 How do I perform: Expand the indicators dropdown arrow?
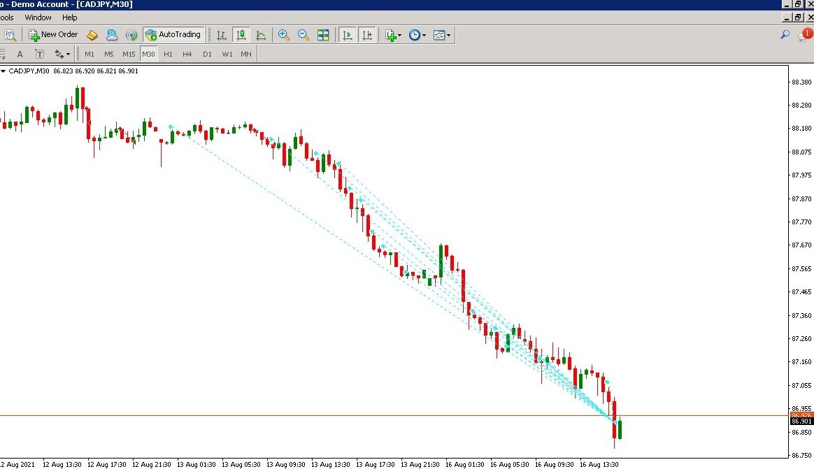[x=399, y=35]
